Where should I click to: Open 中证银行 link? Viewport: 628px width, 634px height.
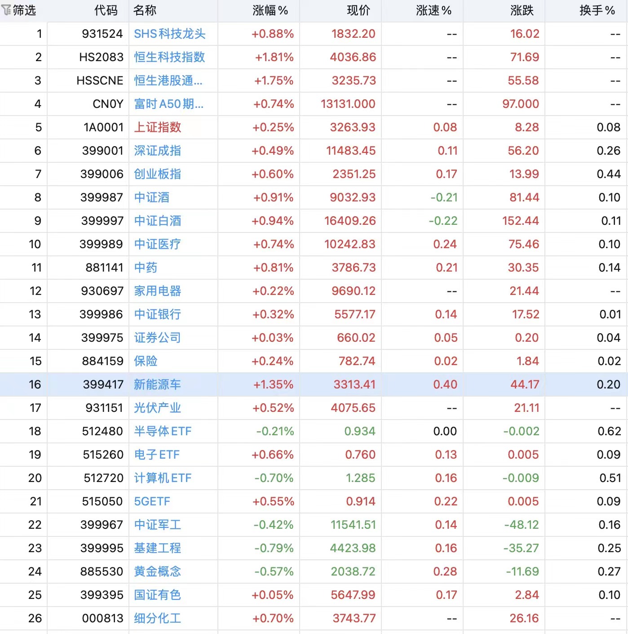click(157, 314)
